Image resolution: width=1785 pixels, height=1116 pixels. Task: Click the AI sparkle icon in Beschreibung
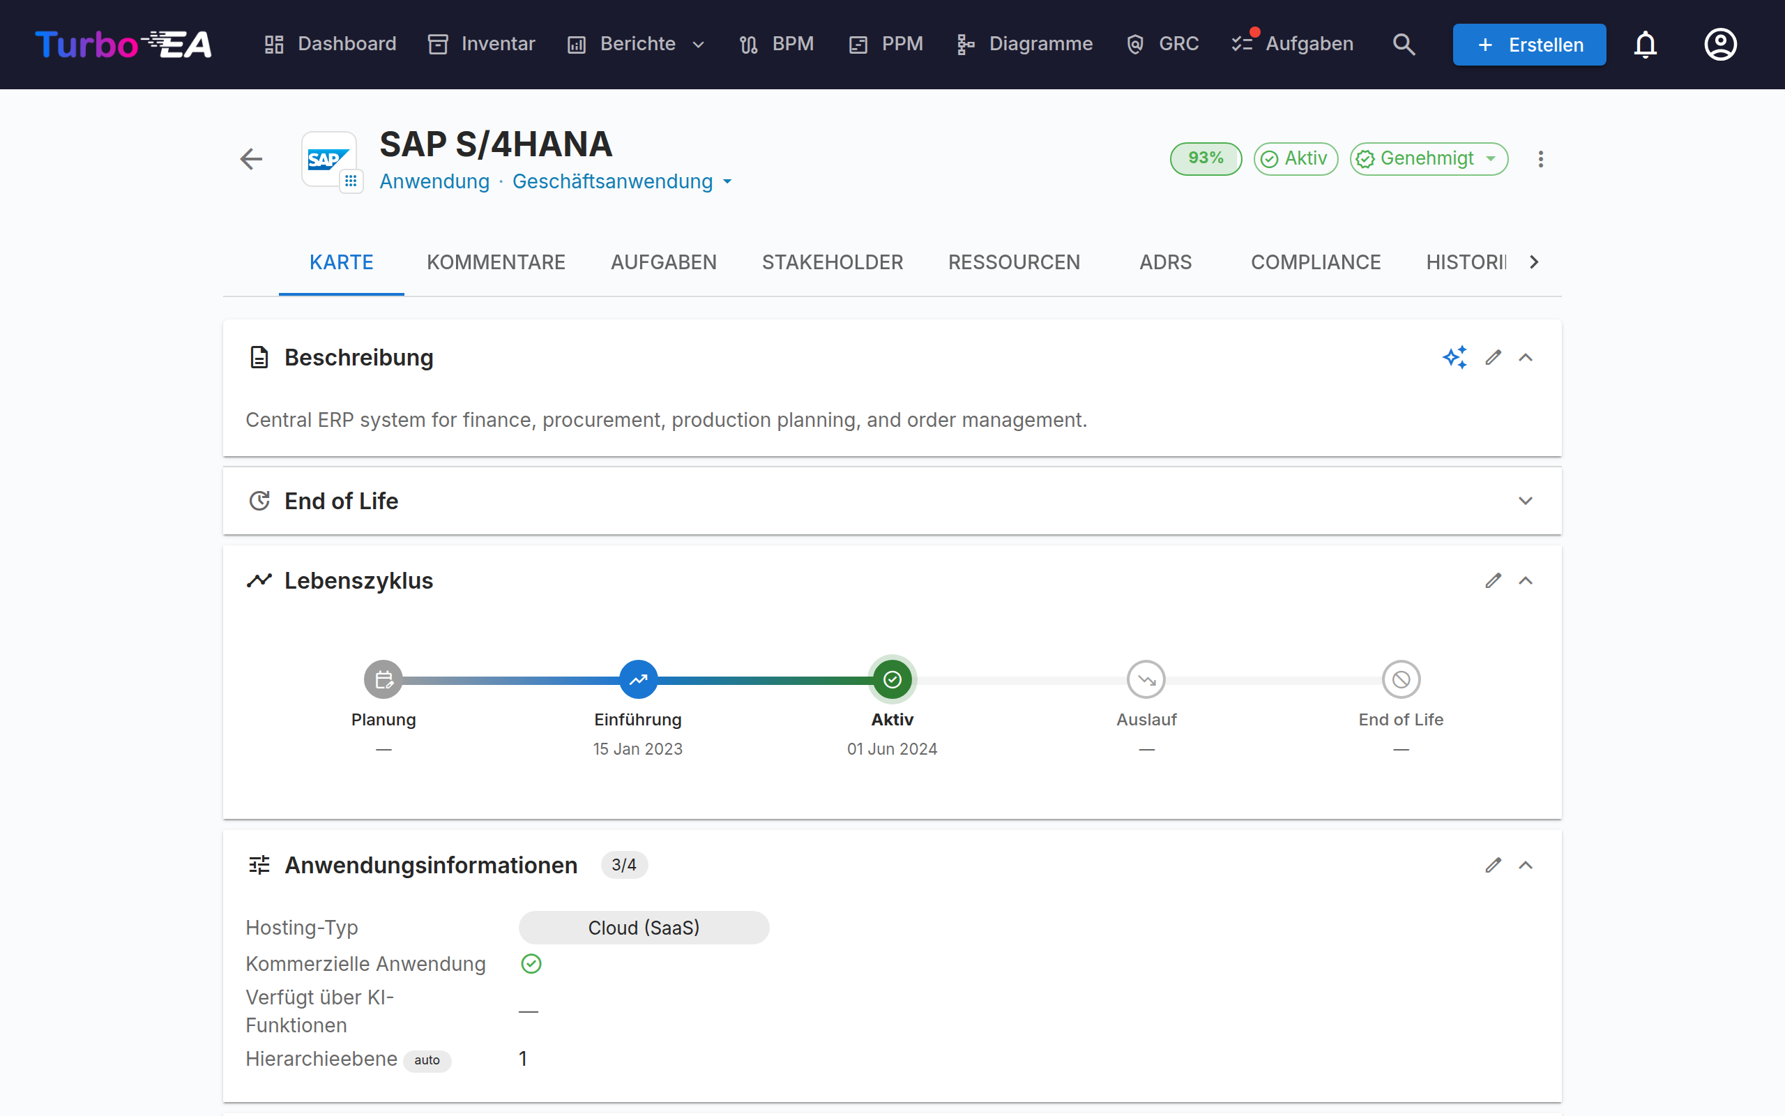click(x=1454, y=357)
